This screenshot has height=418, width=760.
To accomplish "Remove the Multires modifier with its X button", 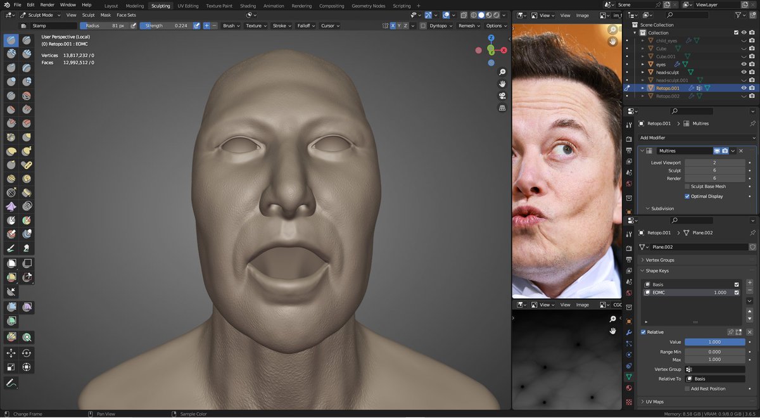I will pos(740,151).
